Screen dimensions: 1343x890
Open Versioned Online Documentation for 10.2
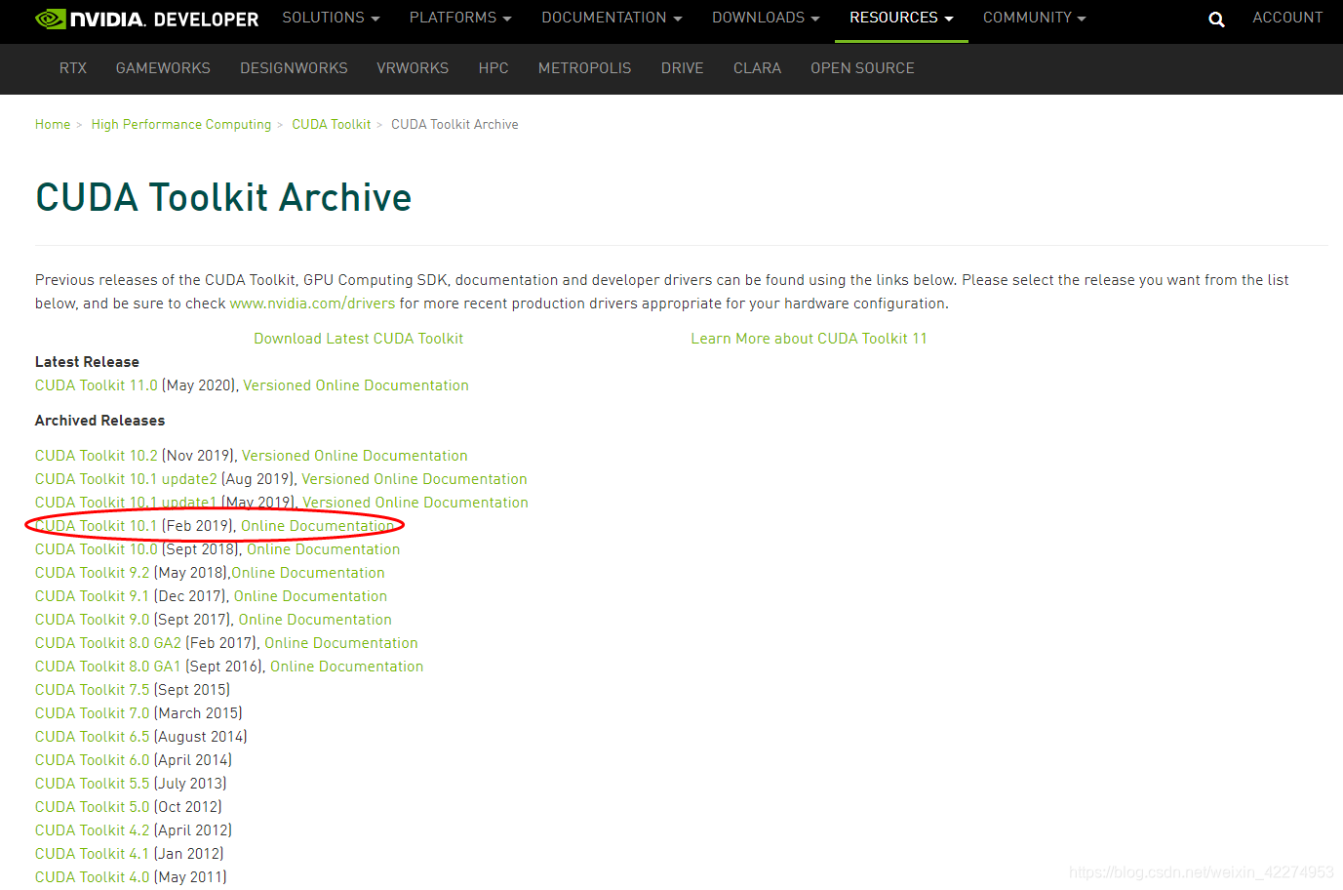(355, 456)
